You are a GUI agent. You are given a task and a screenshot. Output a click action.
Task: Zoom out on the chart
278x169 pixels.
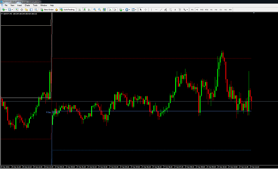pyautogui.click(x=100, y=10)
